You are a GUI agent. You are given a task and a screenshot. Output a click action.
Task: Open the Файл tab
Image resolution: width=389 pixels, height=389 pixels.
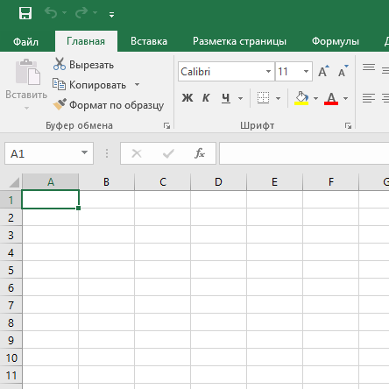(25, 41)
